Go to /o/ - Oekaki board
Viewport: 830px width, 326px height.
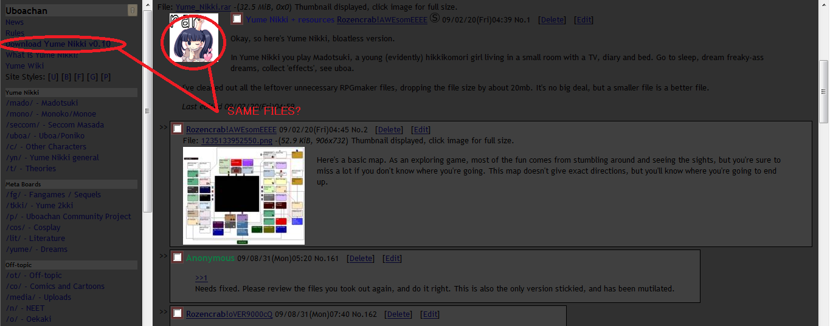[x=28, y=319]
